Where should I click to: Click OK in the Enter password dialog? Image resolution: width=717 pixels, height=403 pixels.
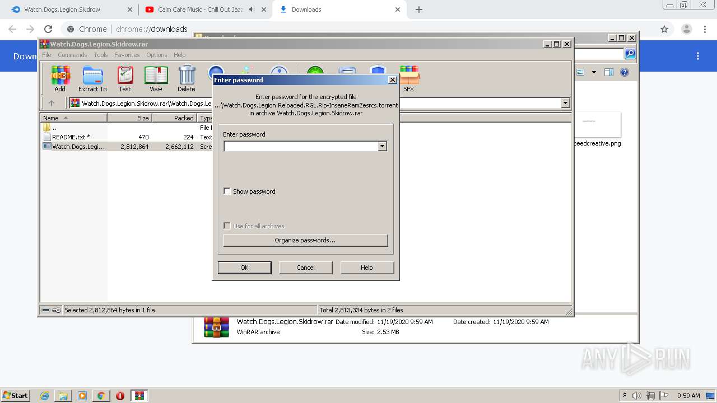[244, 268]
